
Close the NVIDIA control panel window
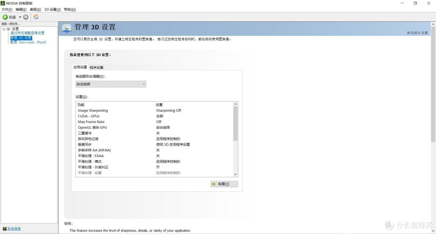tap(428, 3)
